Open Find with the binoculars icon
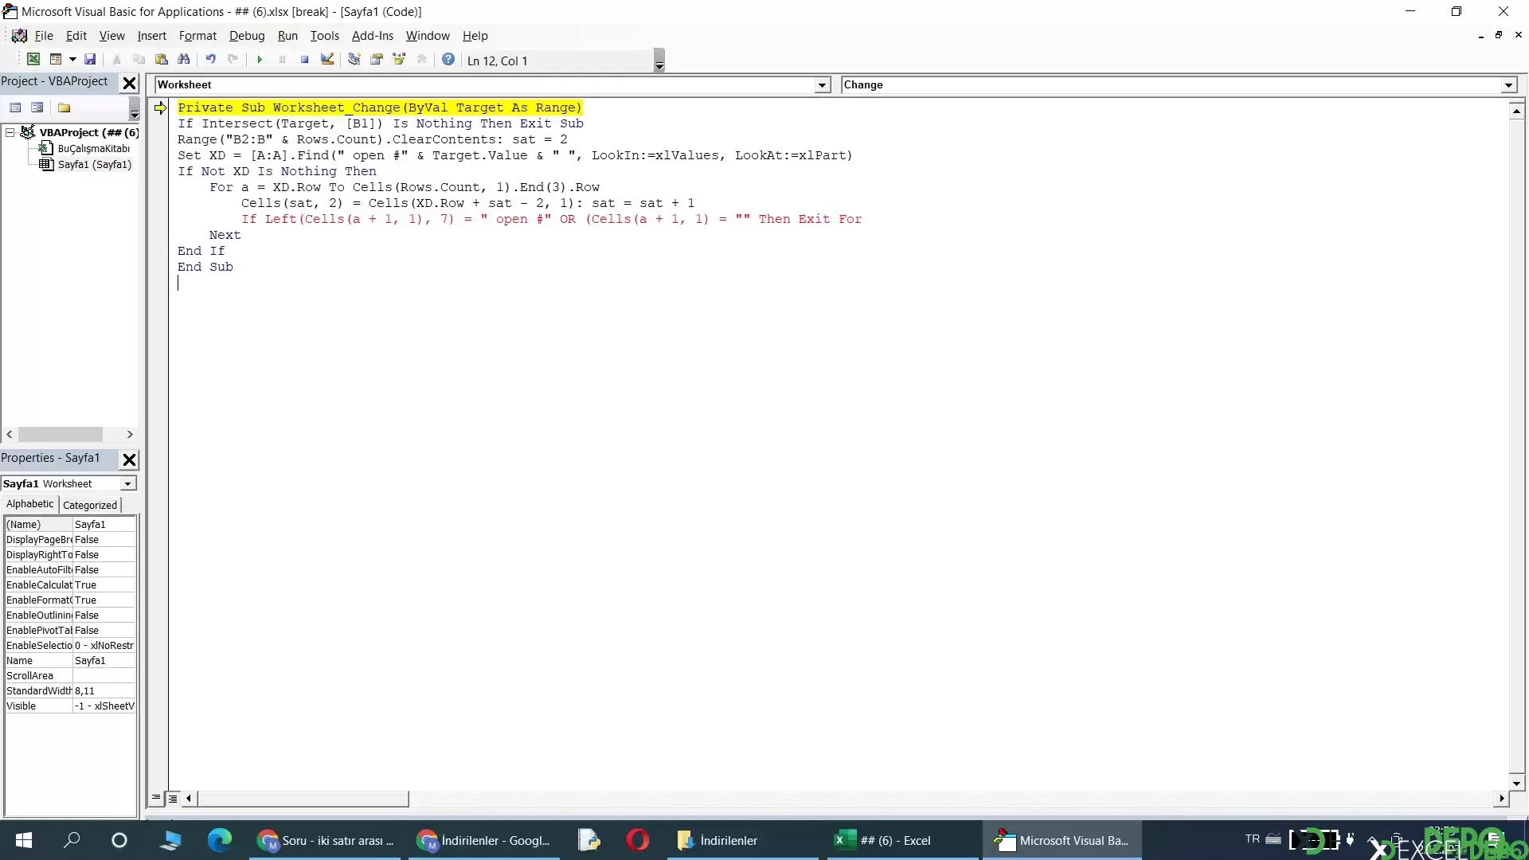This screenshot has width=1529, height=860. point(184,60)
